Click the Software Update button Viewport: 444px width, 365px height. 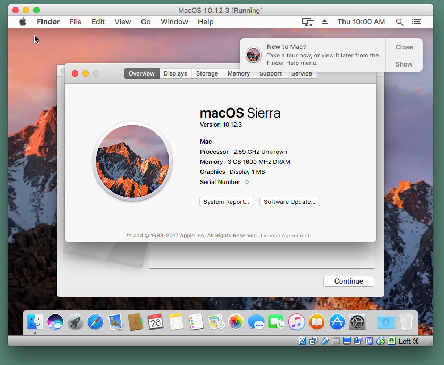[x=290, y=202]
